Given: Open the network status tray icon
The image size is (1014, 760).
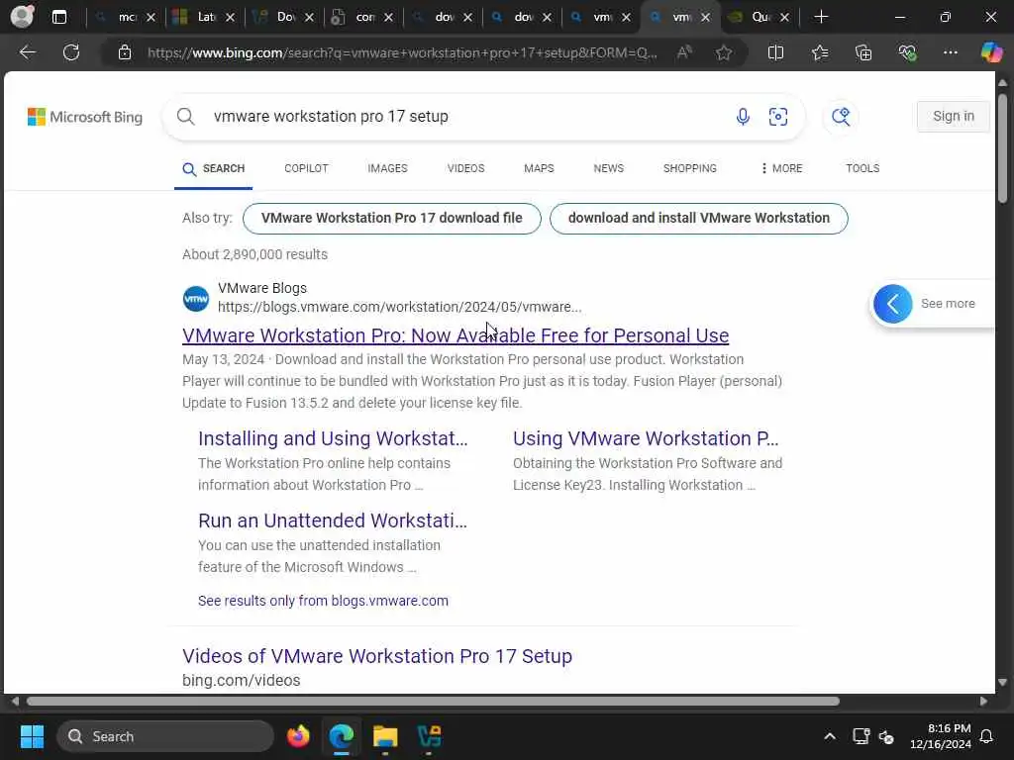Looking at the screenshot, I should point(861,736).
